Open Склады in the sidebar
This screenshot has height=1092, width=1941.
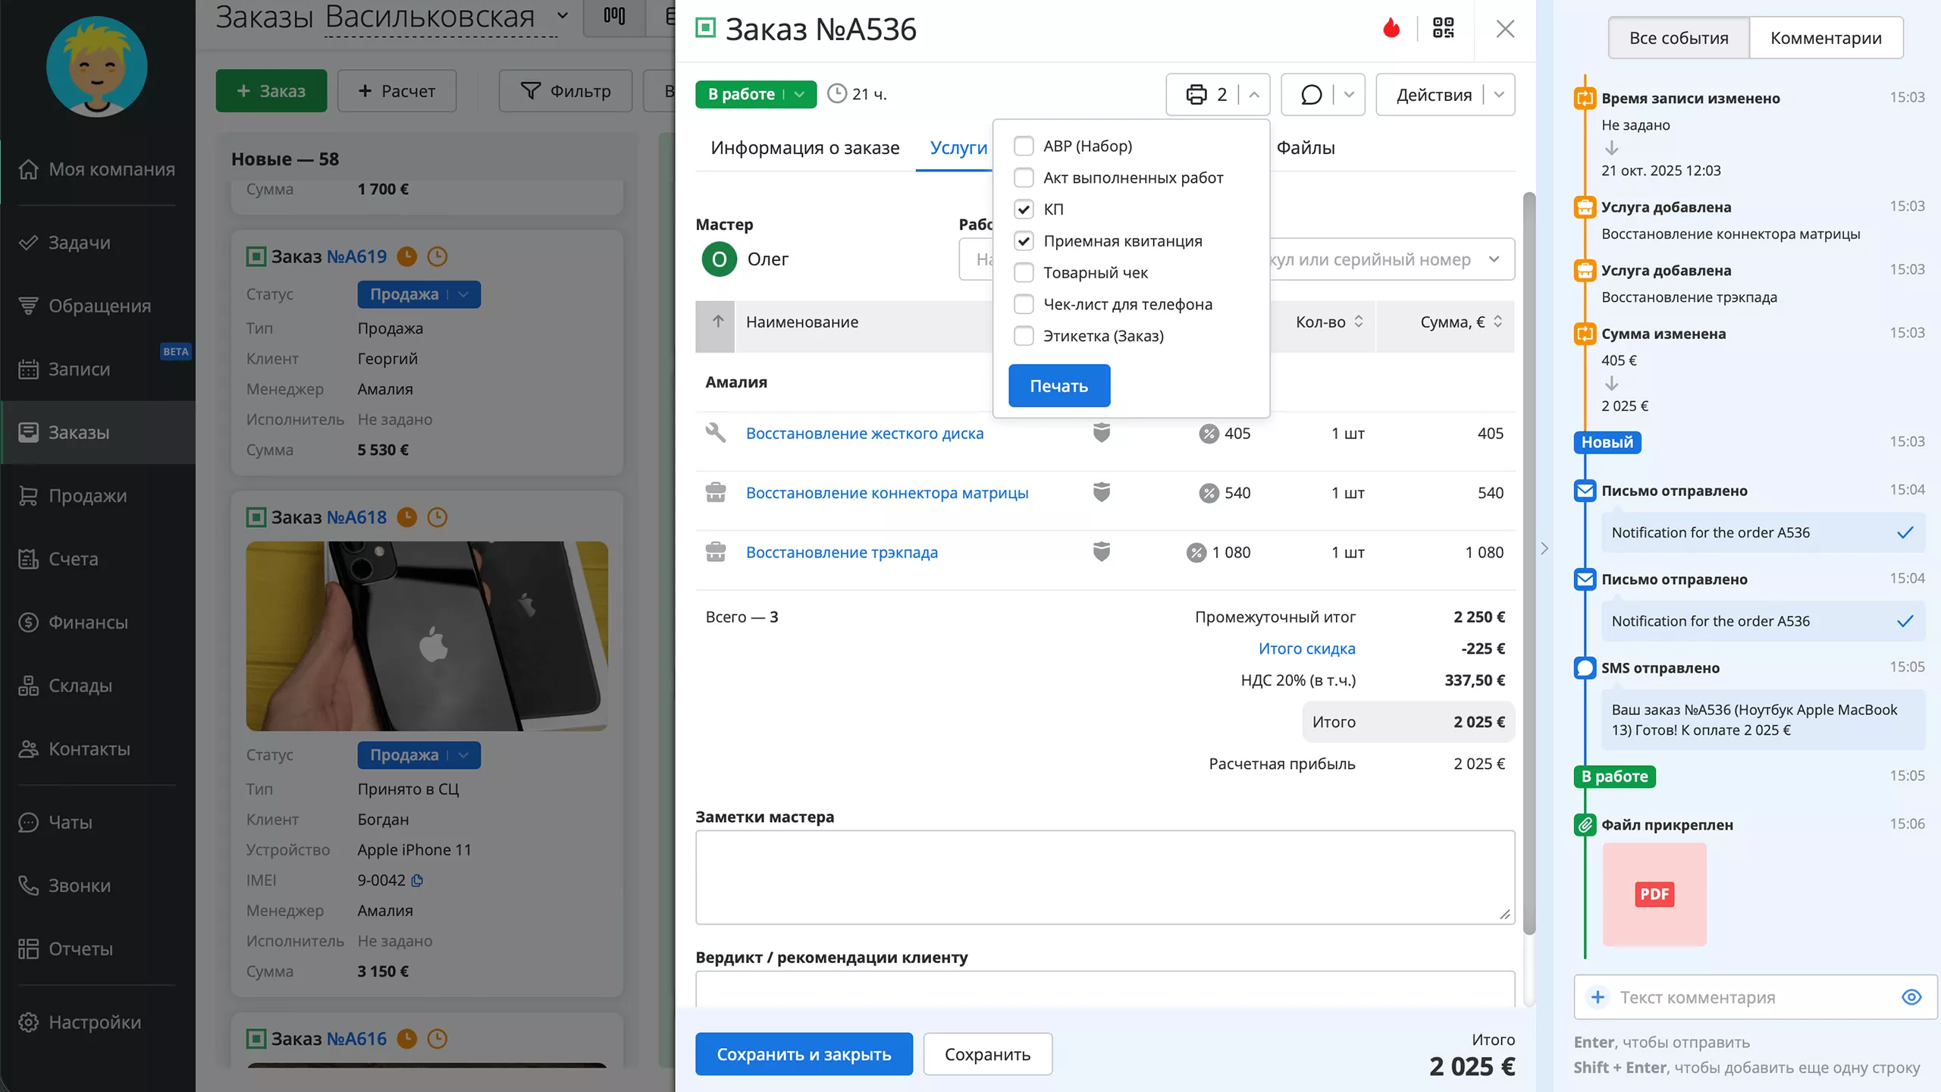pos(80,686)
